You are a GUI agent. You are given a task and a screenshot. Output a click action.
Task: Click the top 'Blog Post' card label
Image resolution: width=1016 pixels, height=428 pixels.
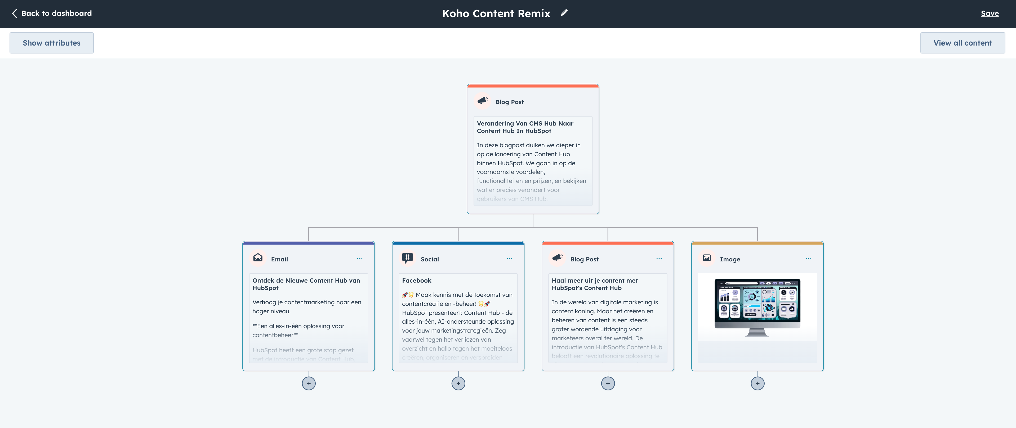point(509,102)
